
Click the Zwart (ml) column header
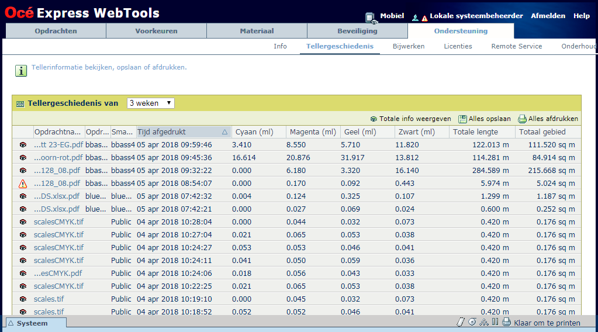pyautogui.click(x=422, y=132)
